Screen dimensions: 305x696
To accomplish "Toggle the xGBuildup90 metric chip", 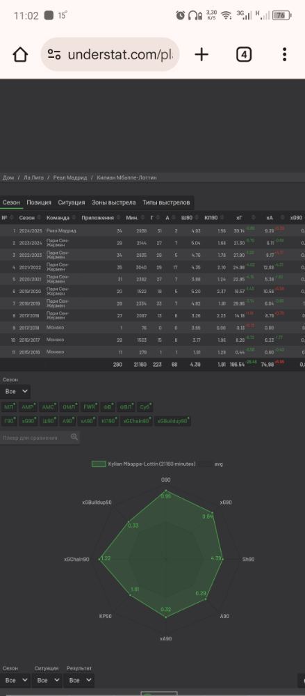I will click(173, 421).
